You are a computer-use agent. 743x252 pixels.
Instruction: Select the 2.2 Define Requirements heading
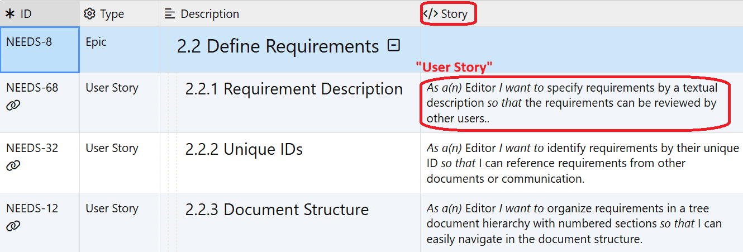[x=278, y=46]
